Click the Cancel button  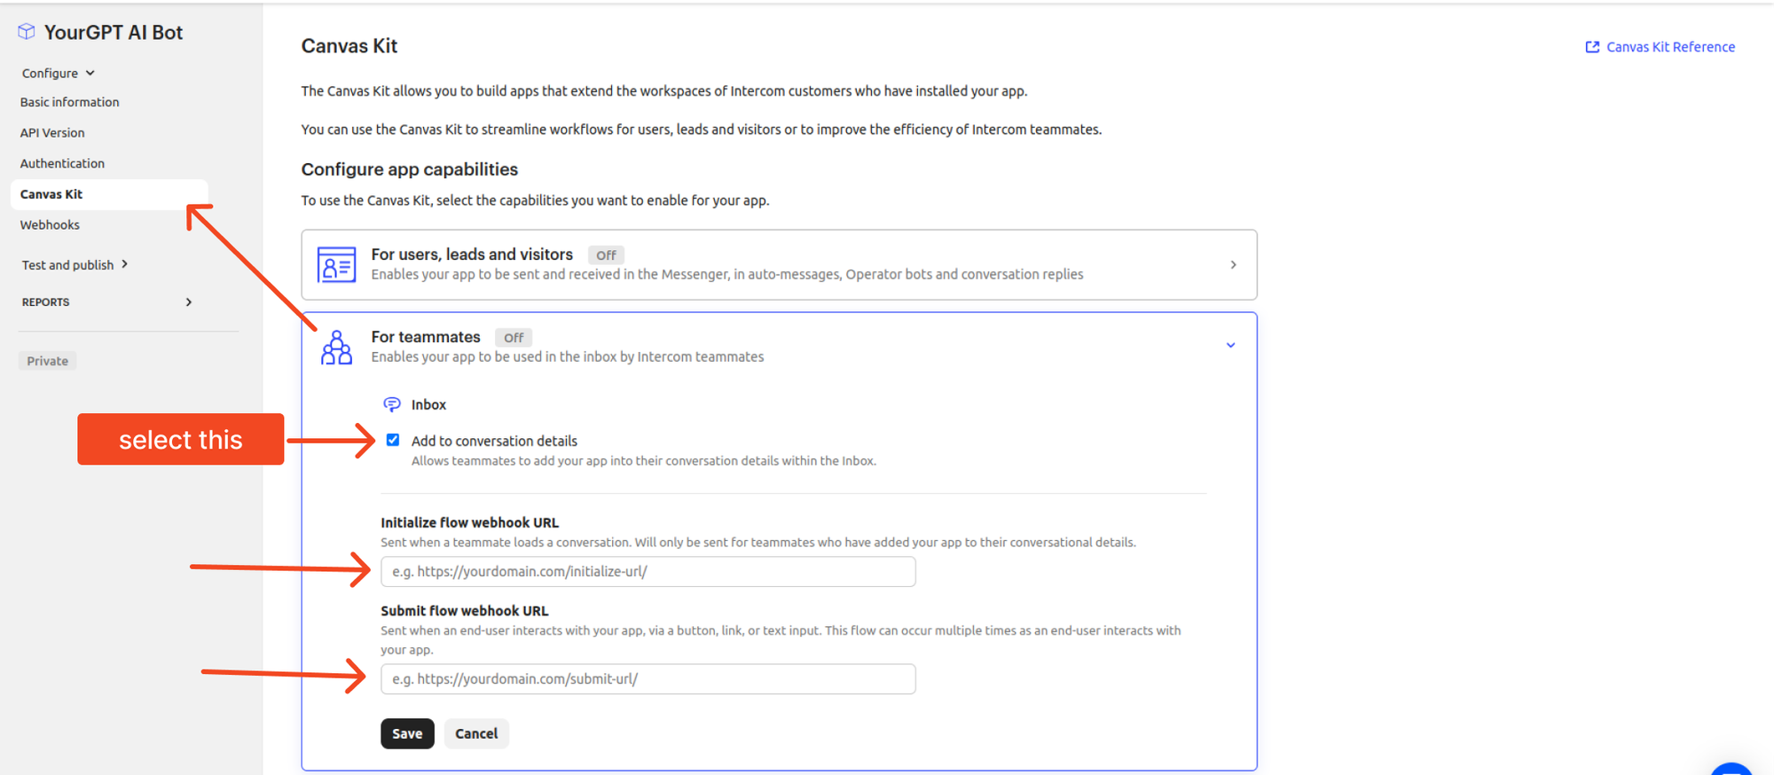tap(476, 733)
